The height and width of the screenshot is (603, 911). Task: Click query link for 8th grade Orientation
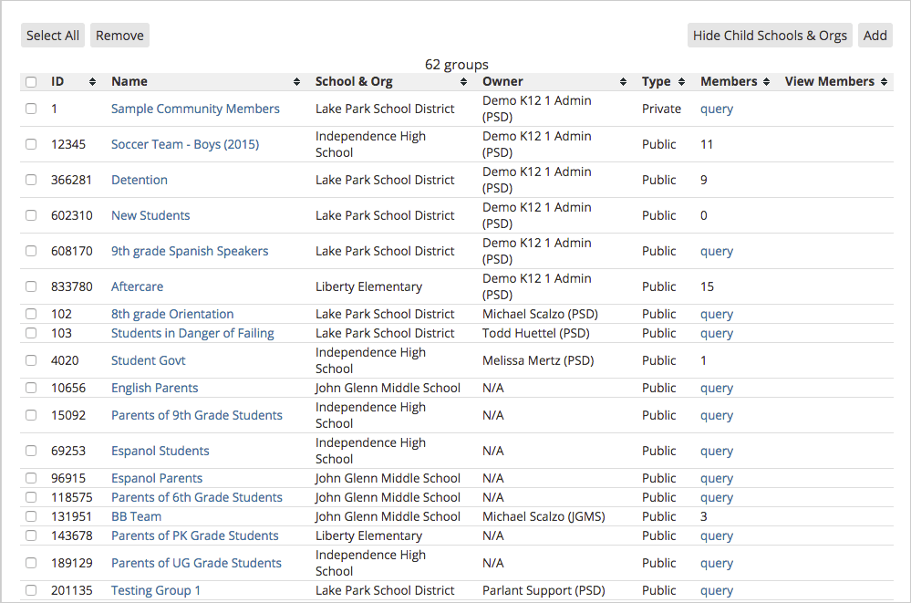coord(717,315)
